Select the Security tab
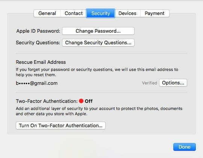203x158 pixels. 101,13
